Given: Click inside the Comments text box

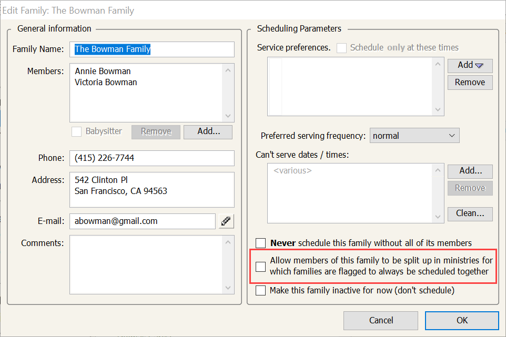Looking at the screenshot, I should coord(146,263).
